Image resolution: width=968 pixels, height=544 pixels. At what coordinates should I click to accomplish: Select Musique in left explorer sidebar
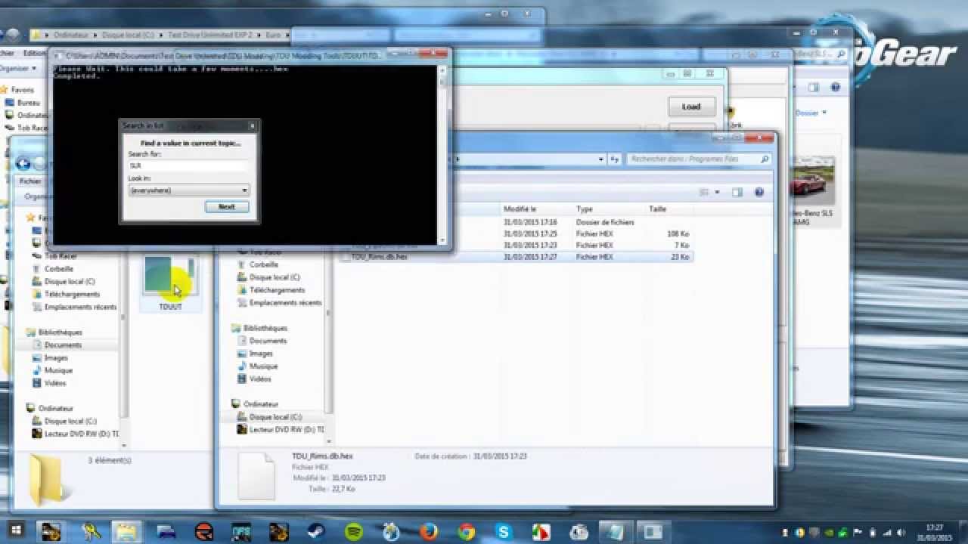coord(58,371)
